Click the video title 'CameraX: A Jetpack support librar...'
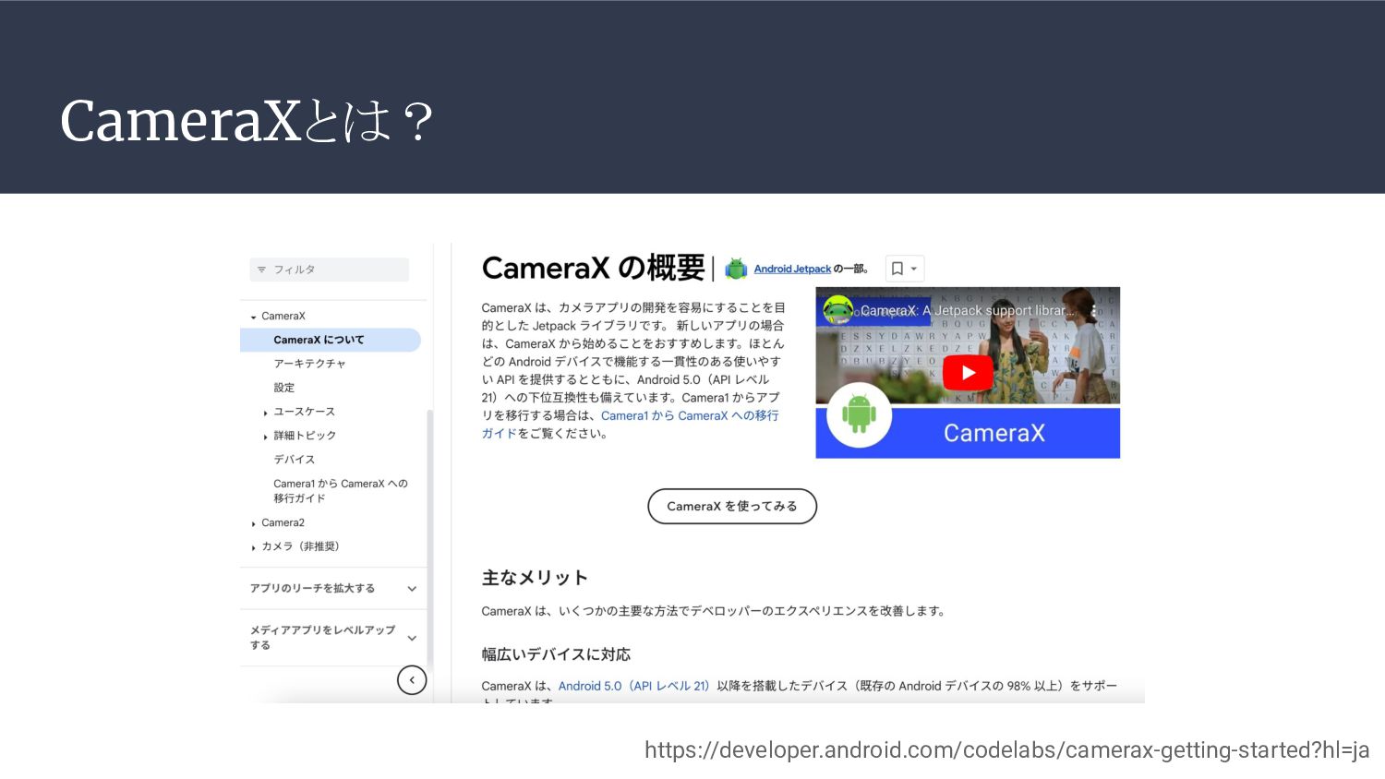Screen dimensions: 1385x779 click(968, 311)
